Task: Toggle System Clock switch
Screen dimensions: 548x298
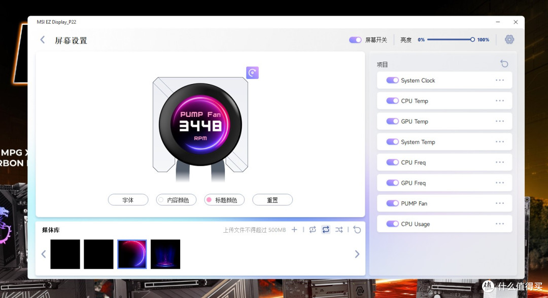Action: [392, 80]
